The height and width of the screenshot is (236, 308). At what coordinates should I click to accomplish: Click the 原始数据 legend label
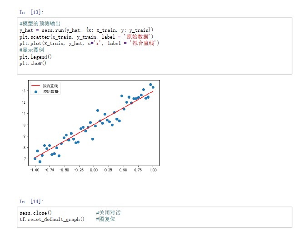tap(51, 91)
